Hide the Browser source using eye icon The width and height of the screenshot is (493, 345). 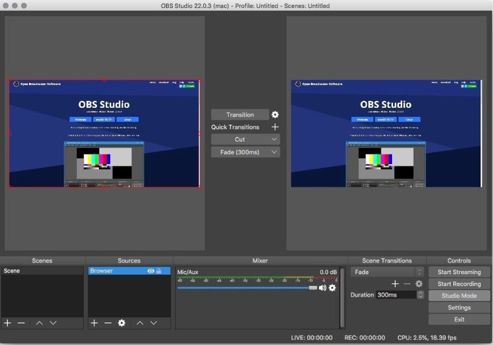pos(151,271)
